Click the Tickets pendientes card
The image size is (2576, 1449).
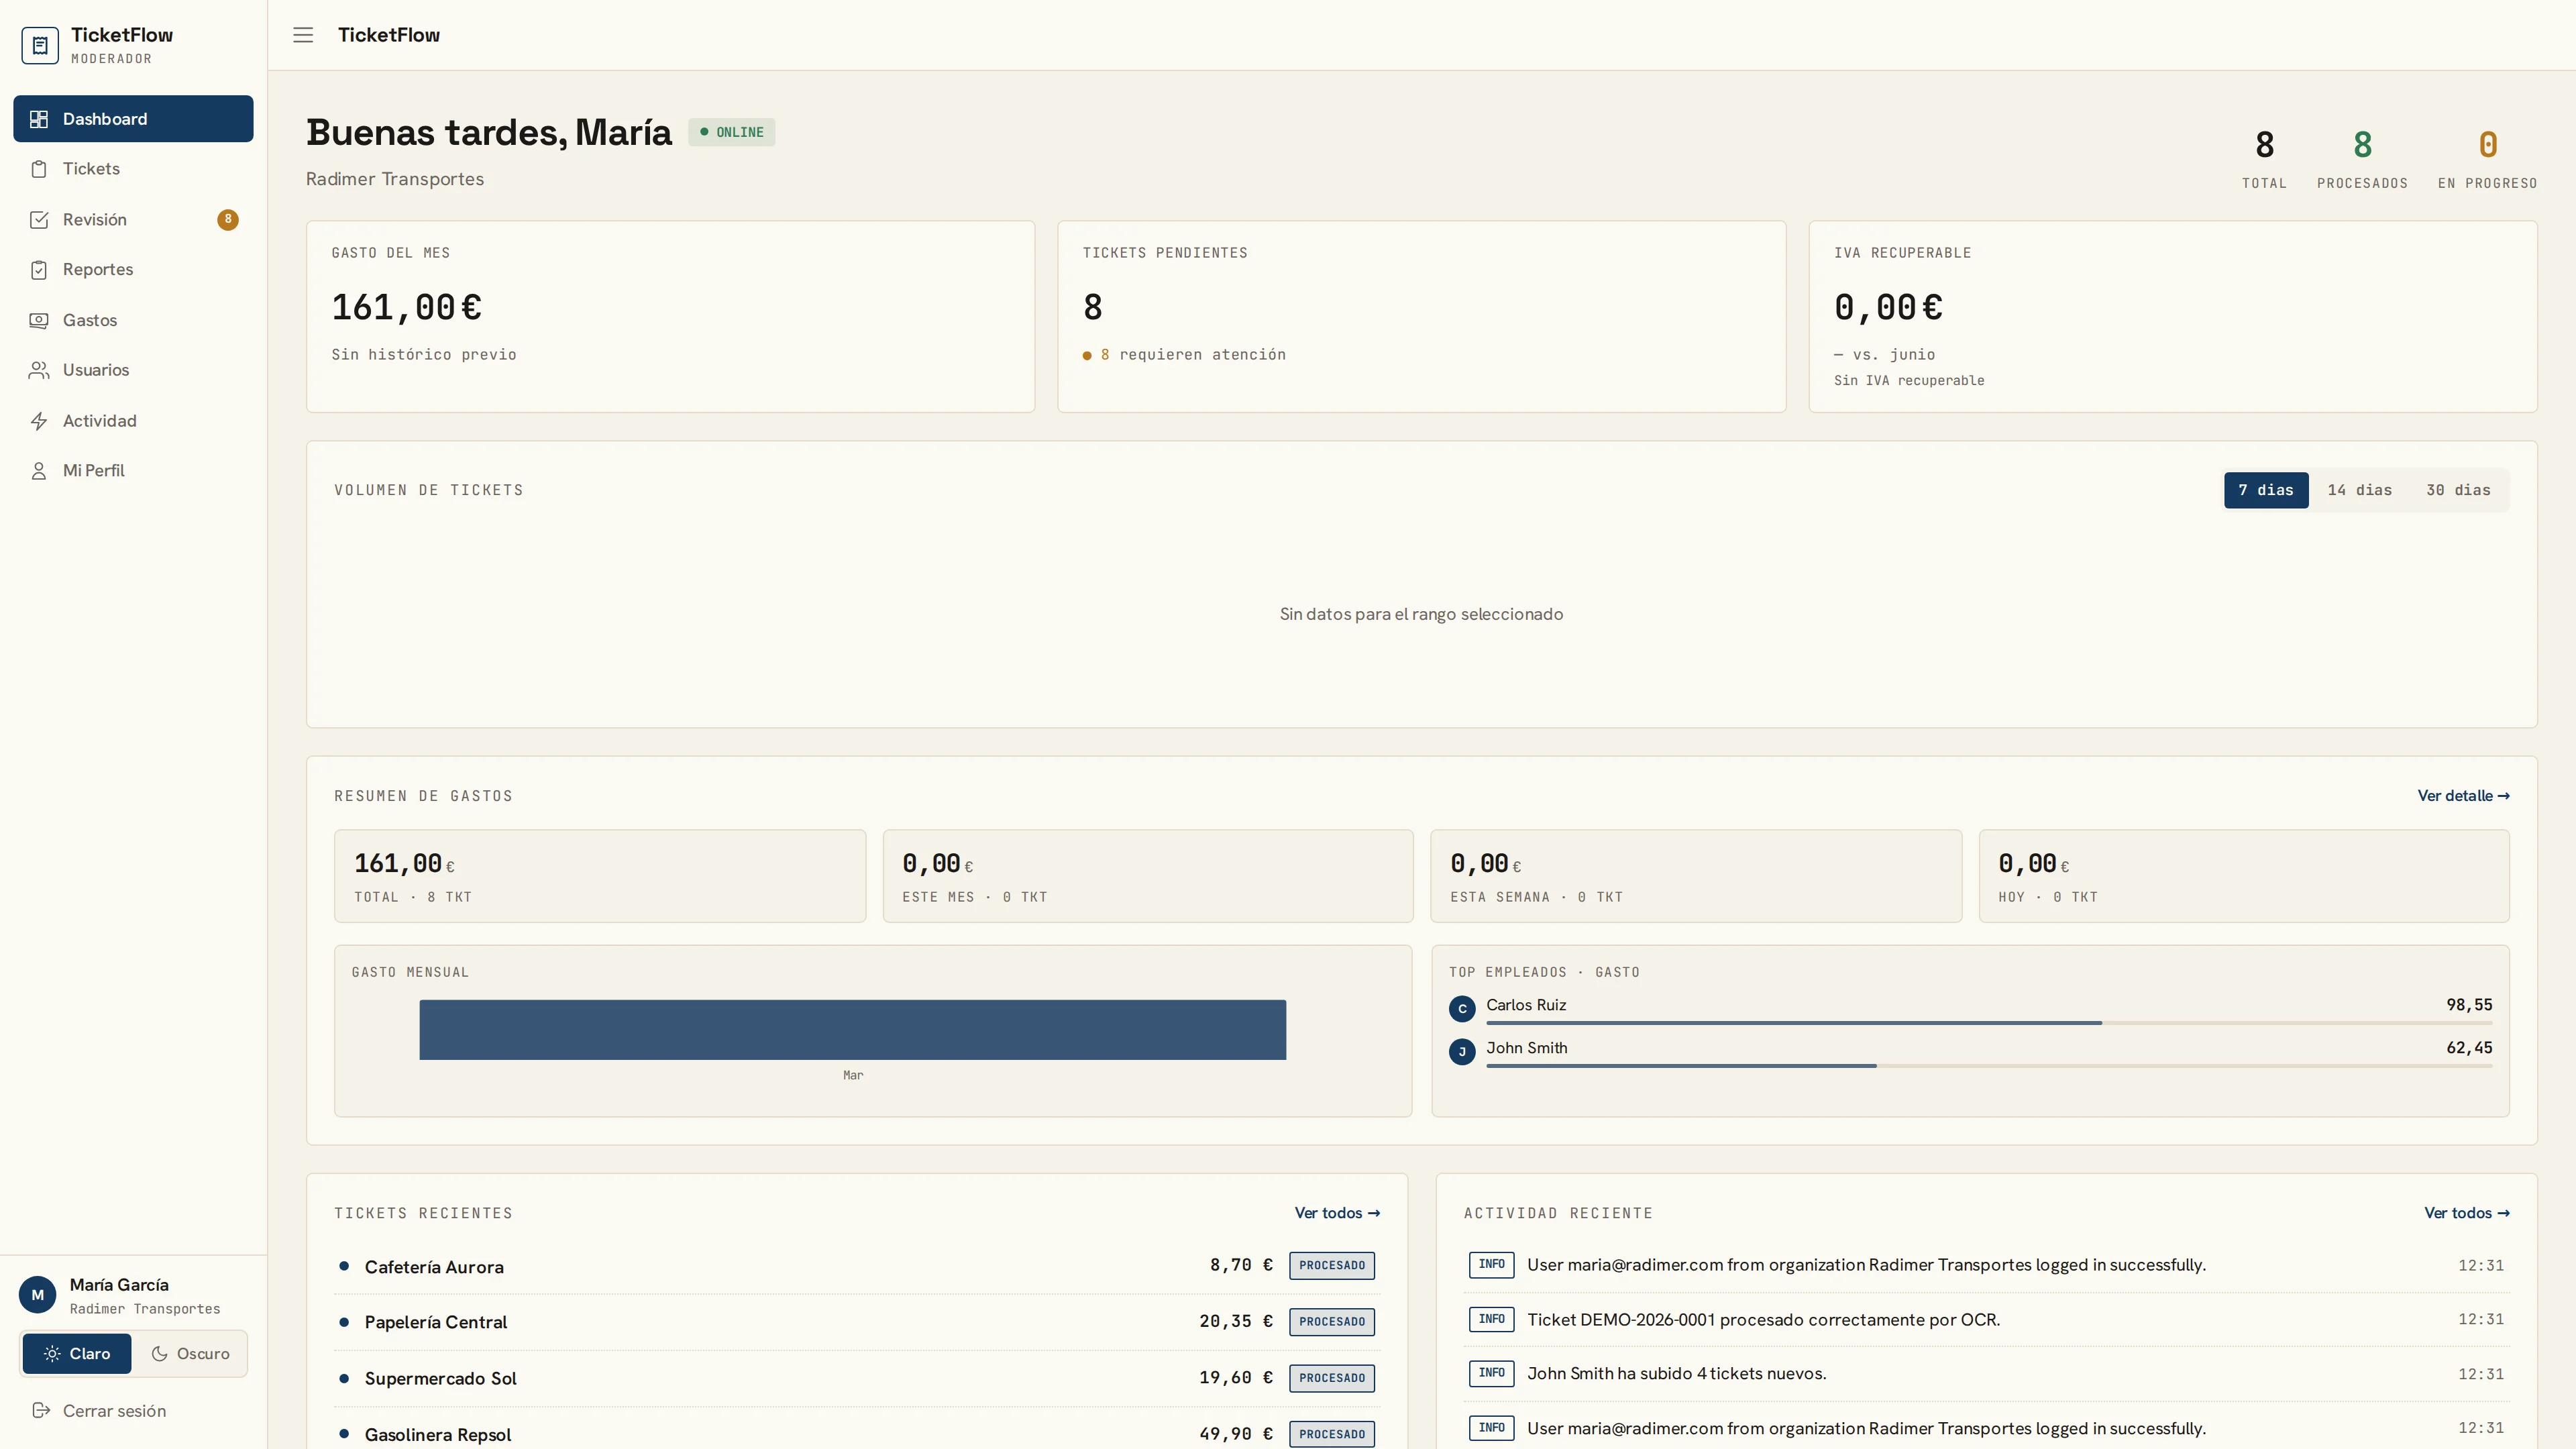pyautogui.click(x=1421, y=317)
